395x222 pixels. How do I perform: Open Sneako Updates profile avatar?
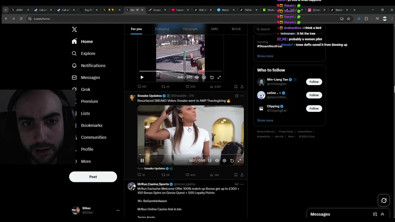(x=132, y=98)
